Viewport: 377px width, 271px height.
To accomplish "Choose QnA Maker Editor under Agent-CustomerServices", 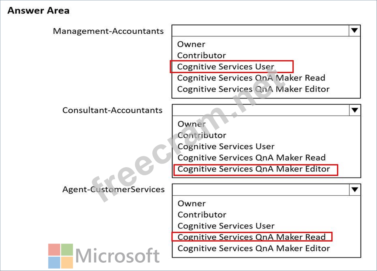I will pyautogui.click(x=254, y=248).
